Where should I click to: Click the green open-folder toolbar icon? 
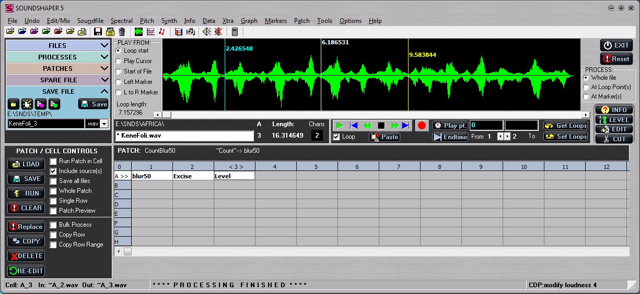click(46, 32)
